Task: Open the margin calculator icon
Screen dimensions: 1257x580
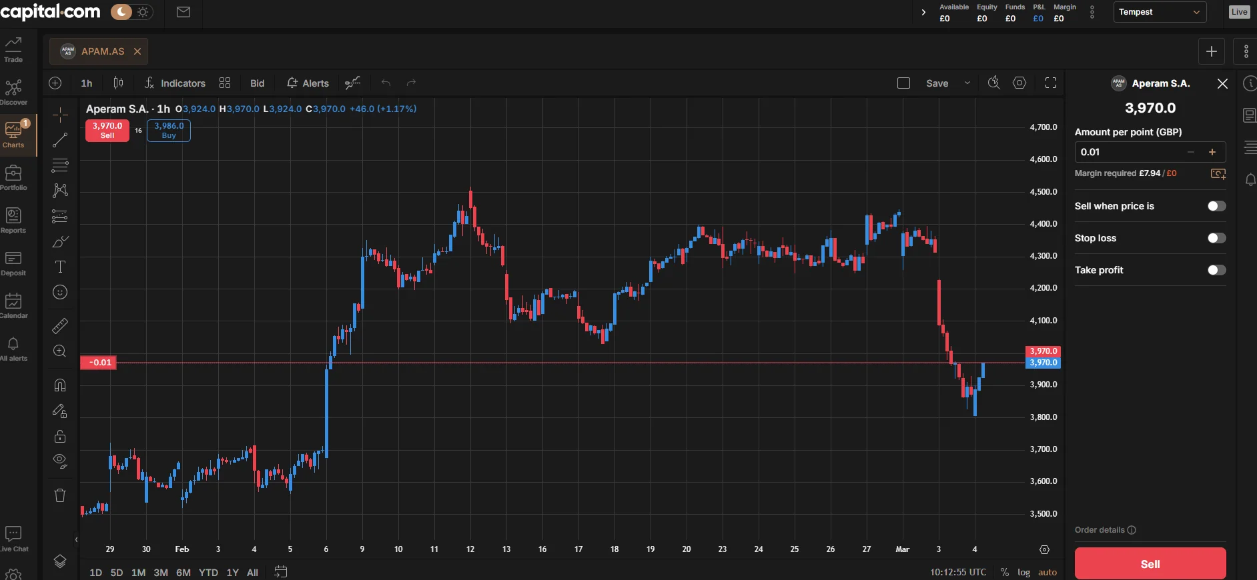Action: tap(1218, 173)
